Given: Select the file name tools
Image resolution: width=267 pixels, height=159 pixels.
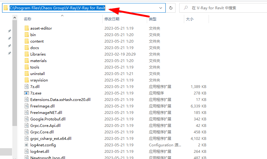Looking at the screenshot, I should (x=35, y=67).
